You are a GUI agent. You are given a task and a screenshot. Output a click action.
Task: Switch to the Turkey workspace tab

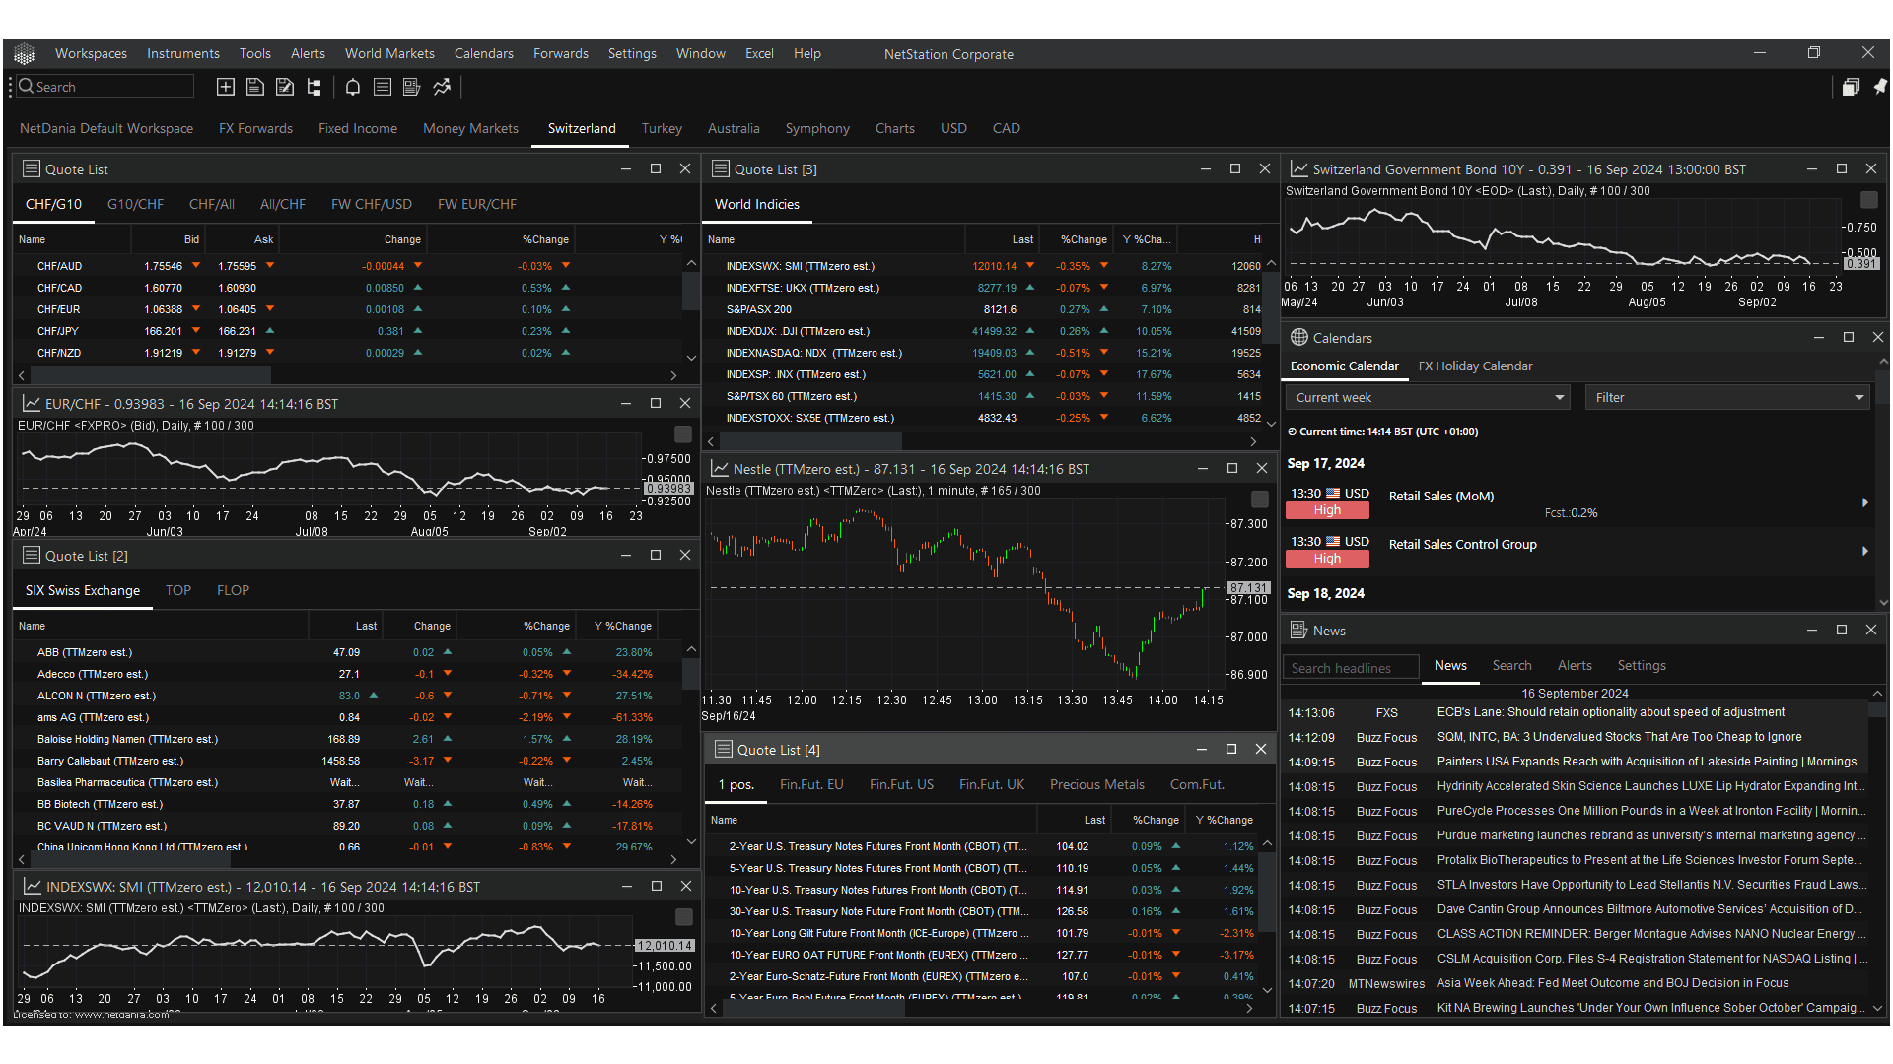point(662,128)
